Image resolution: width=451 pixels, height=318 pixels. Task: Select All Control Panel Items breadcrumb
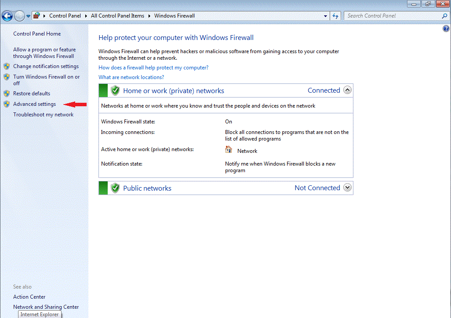(117, 16)
